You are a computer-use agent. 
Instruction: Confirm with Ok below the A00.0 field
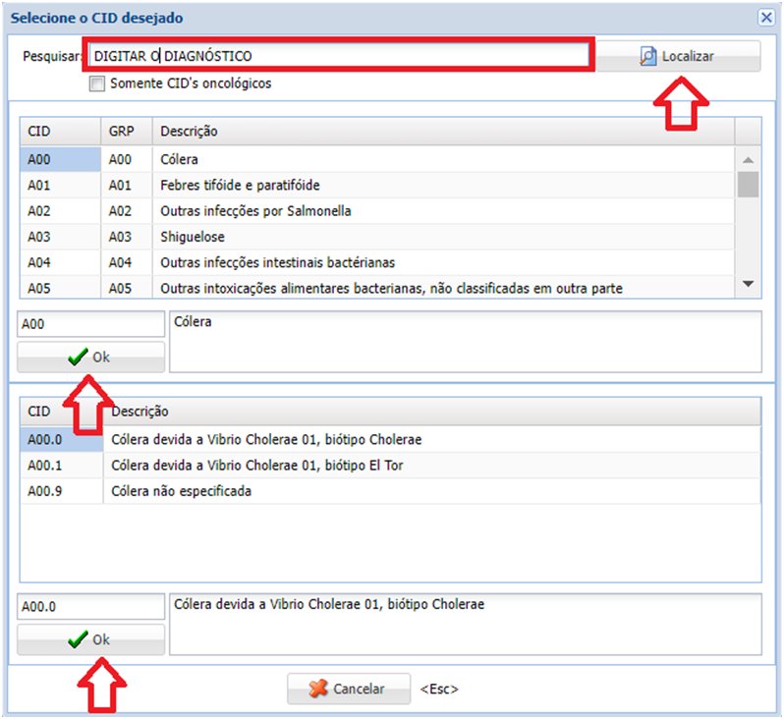click(90, 639)
